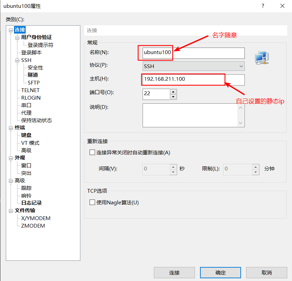Collapse the SSH tree node
The width and height of the screenshot is (292, 281).
17,61
